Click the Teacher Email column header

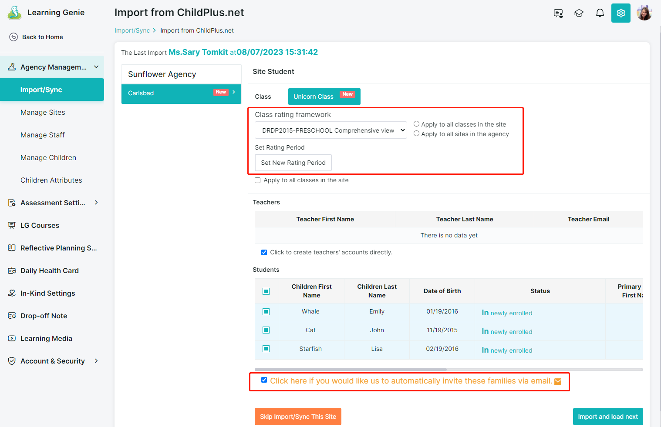tap(588, 219)
